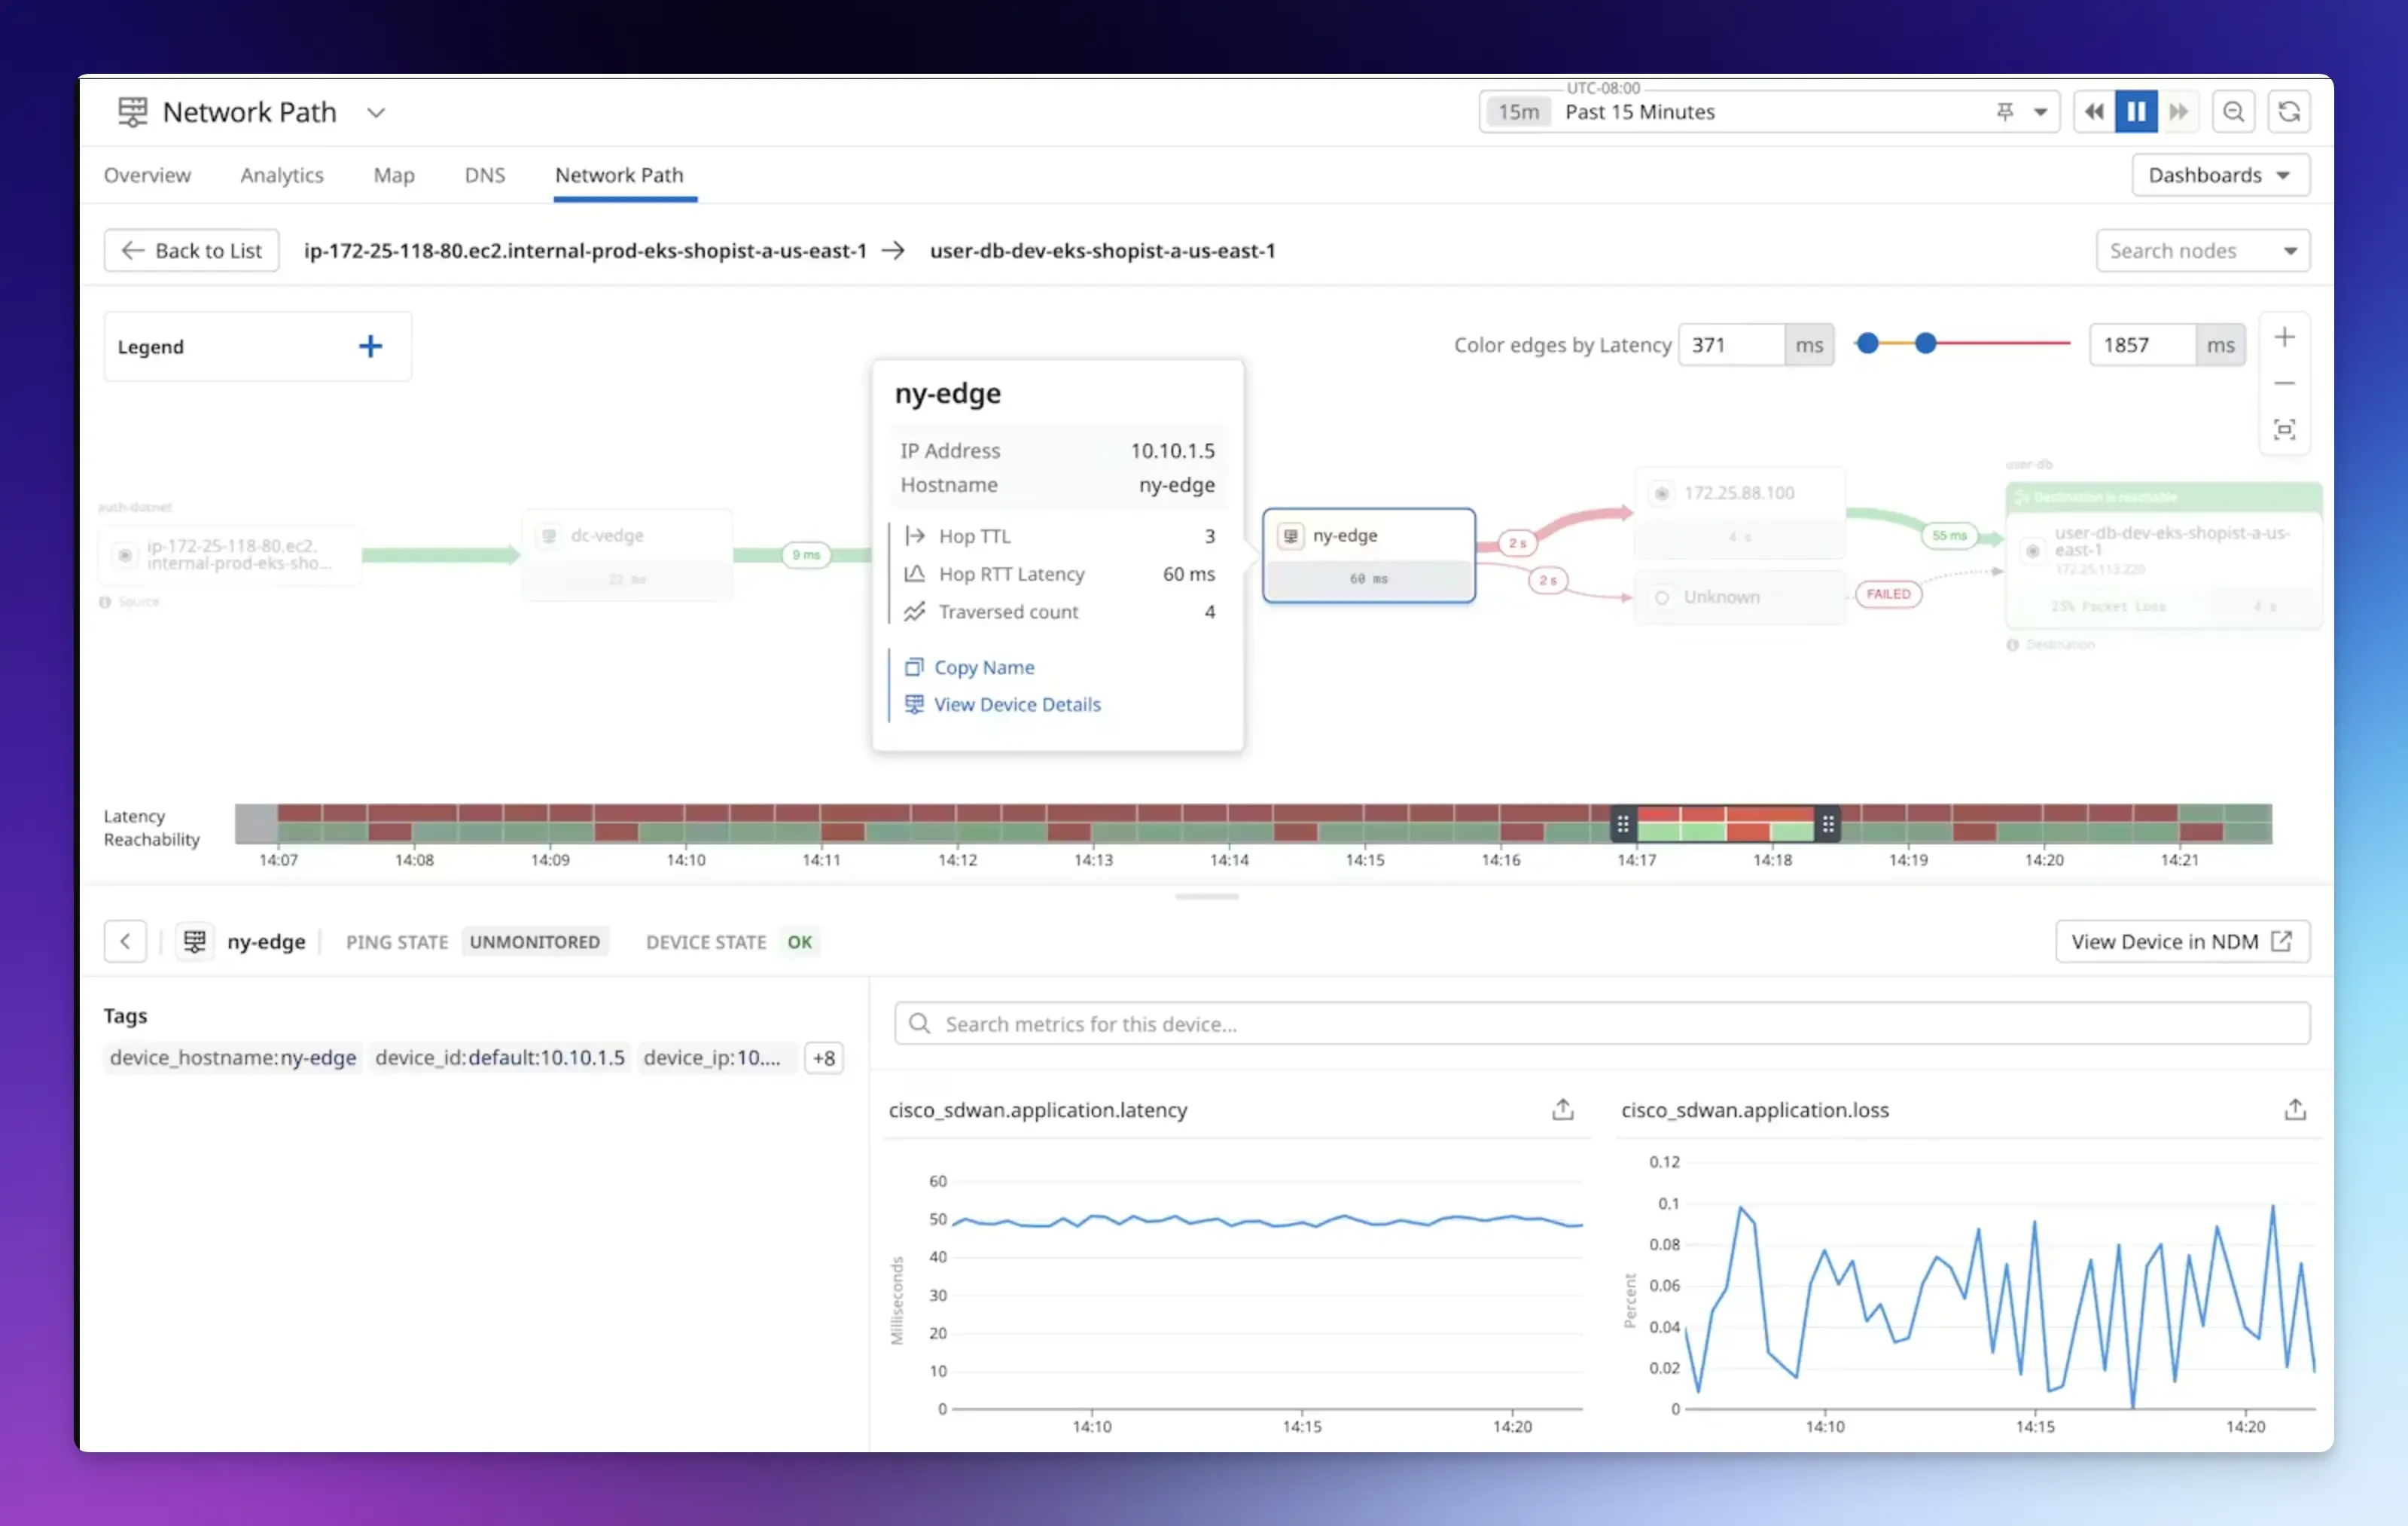
Task: Click the fit-to-screen icon beside the zoom controls
Action: (2285, 429)
